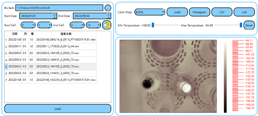Click the Histogram button

coord(199,12)
